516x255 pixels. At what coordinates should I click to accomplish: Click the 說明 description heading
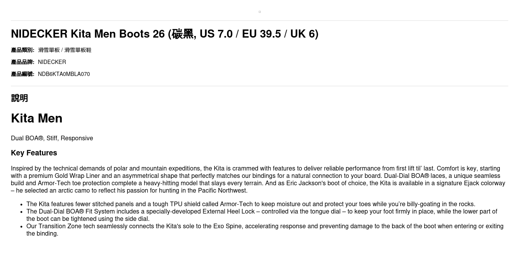(x=19, y=98)
